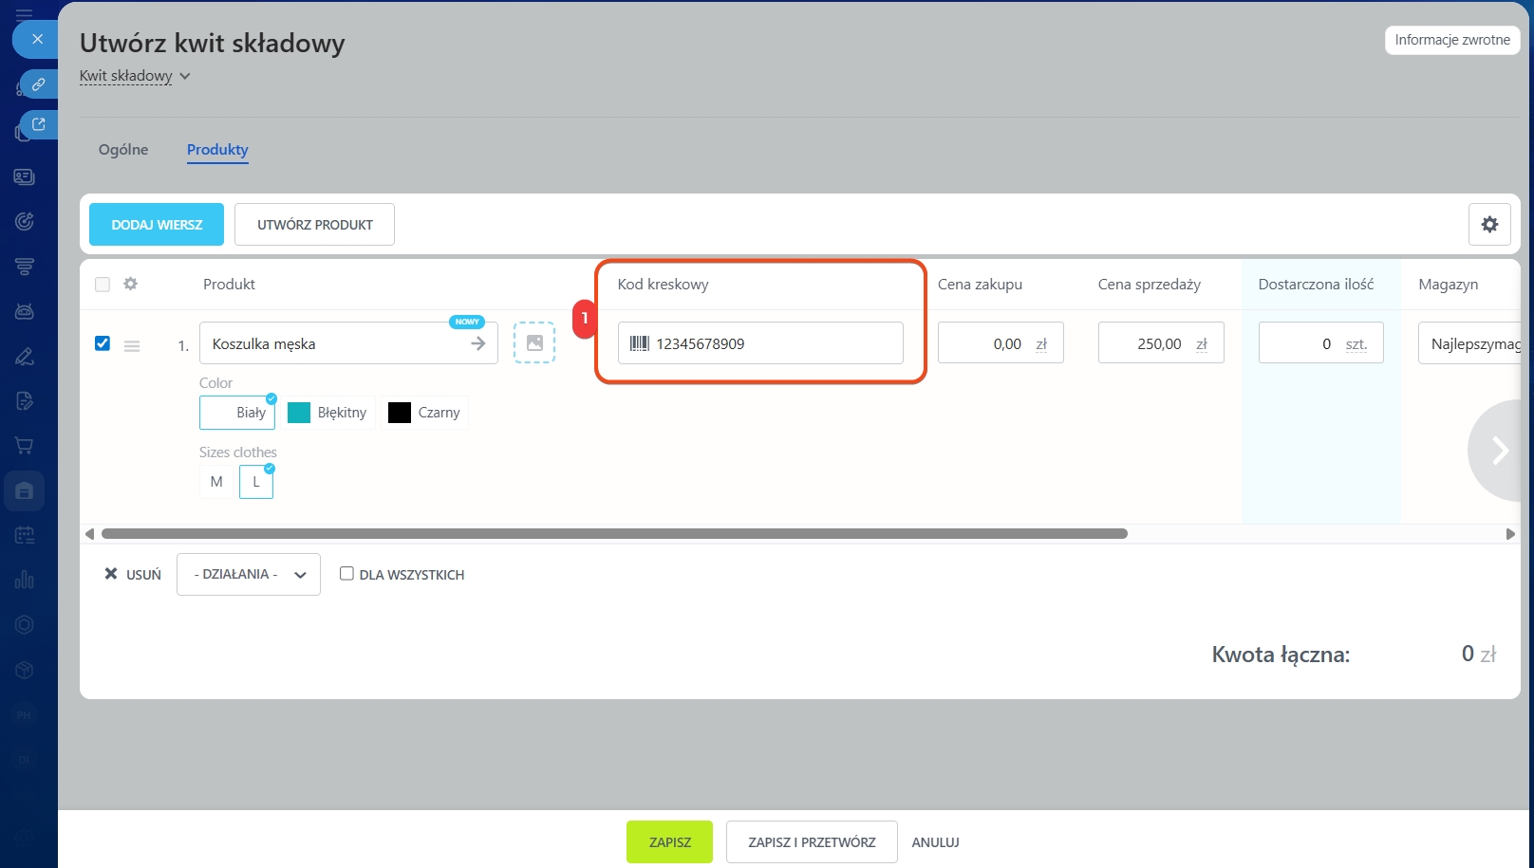This screenshot has height=868, width=1534.
Task: Grab the row drag handle for Koszulka męska
Action: click(x=132, y=345)
